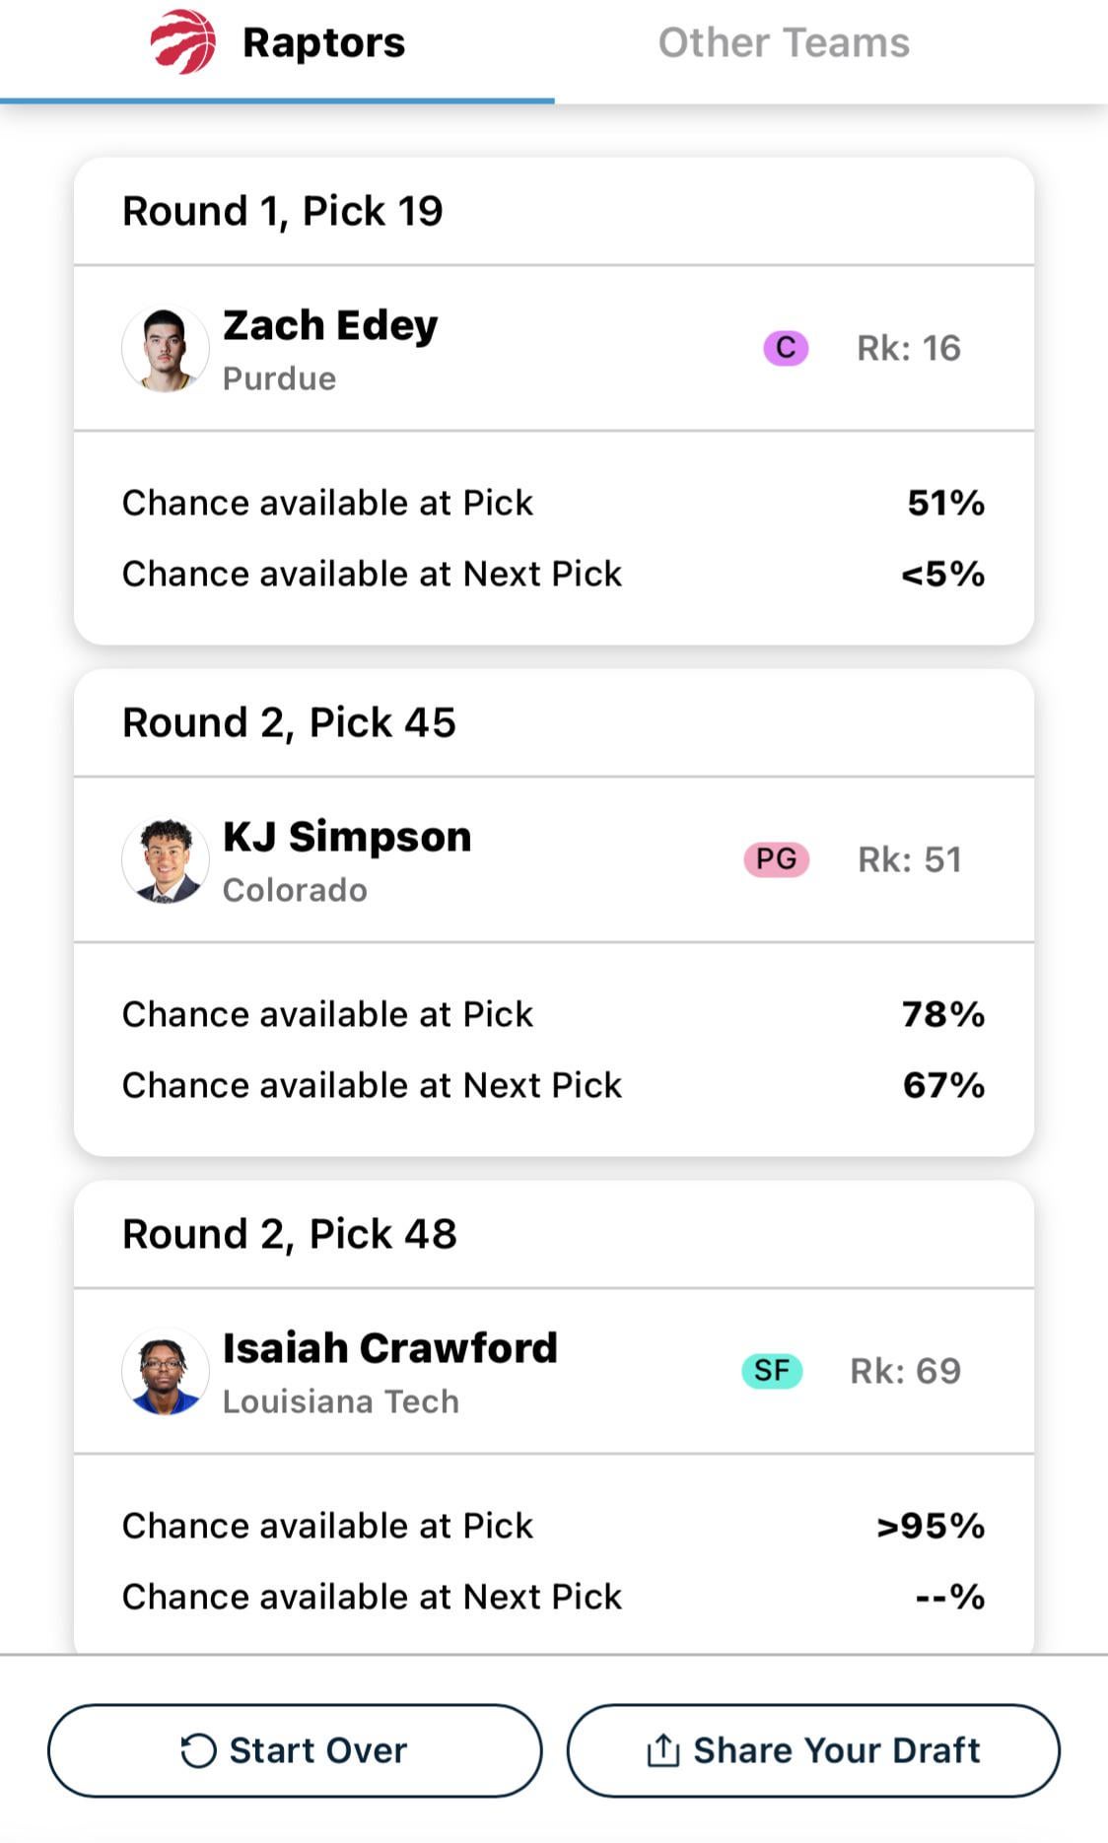
Task: Click the Round 2, Pick 45 header
Action: (289, 722)
